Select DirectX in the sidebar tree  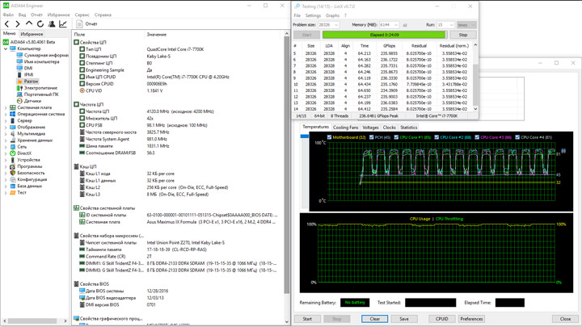point(24,153)
